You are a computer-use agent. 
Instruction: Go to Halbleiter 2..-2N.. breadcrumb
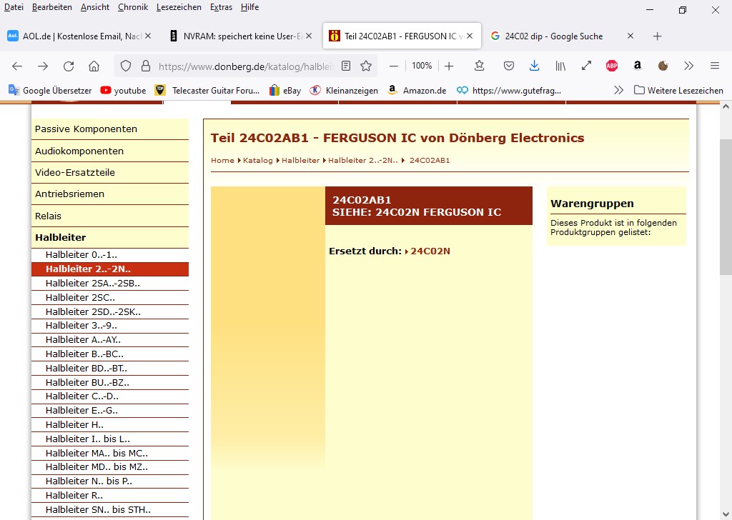pyautogui.click(x=362, y=161)
